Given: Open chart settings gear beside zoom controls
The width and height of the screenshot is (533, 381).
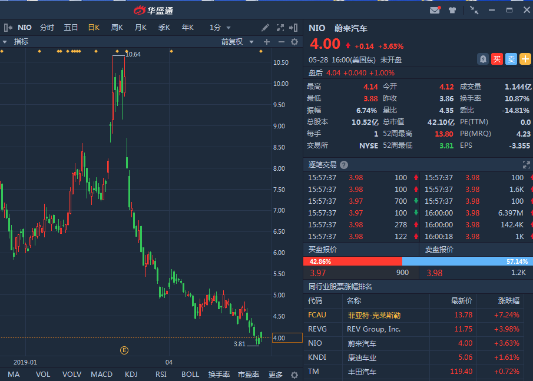Looking at the screenshot, I should coord(294,42).
